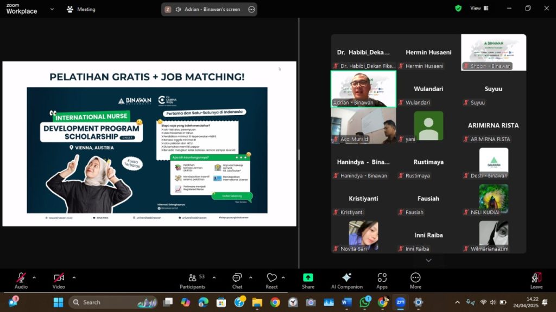Click the Leave meeting button
The image size is (556, 312).
[536, 280]
